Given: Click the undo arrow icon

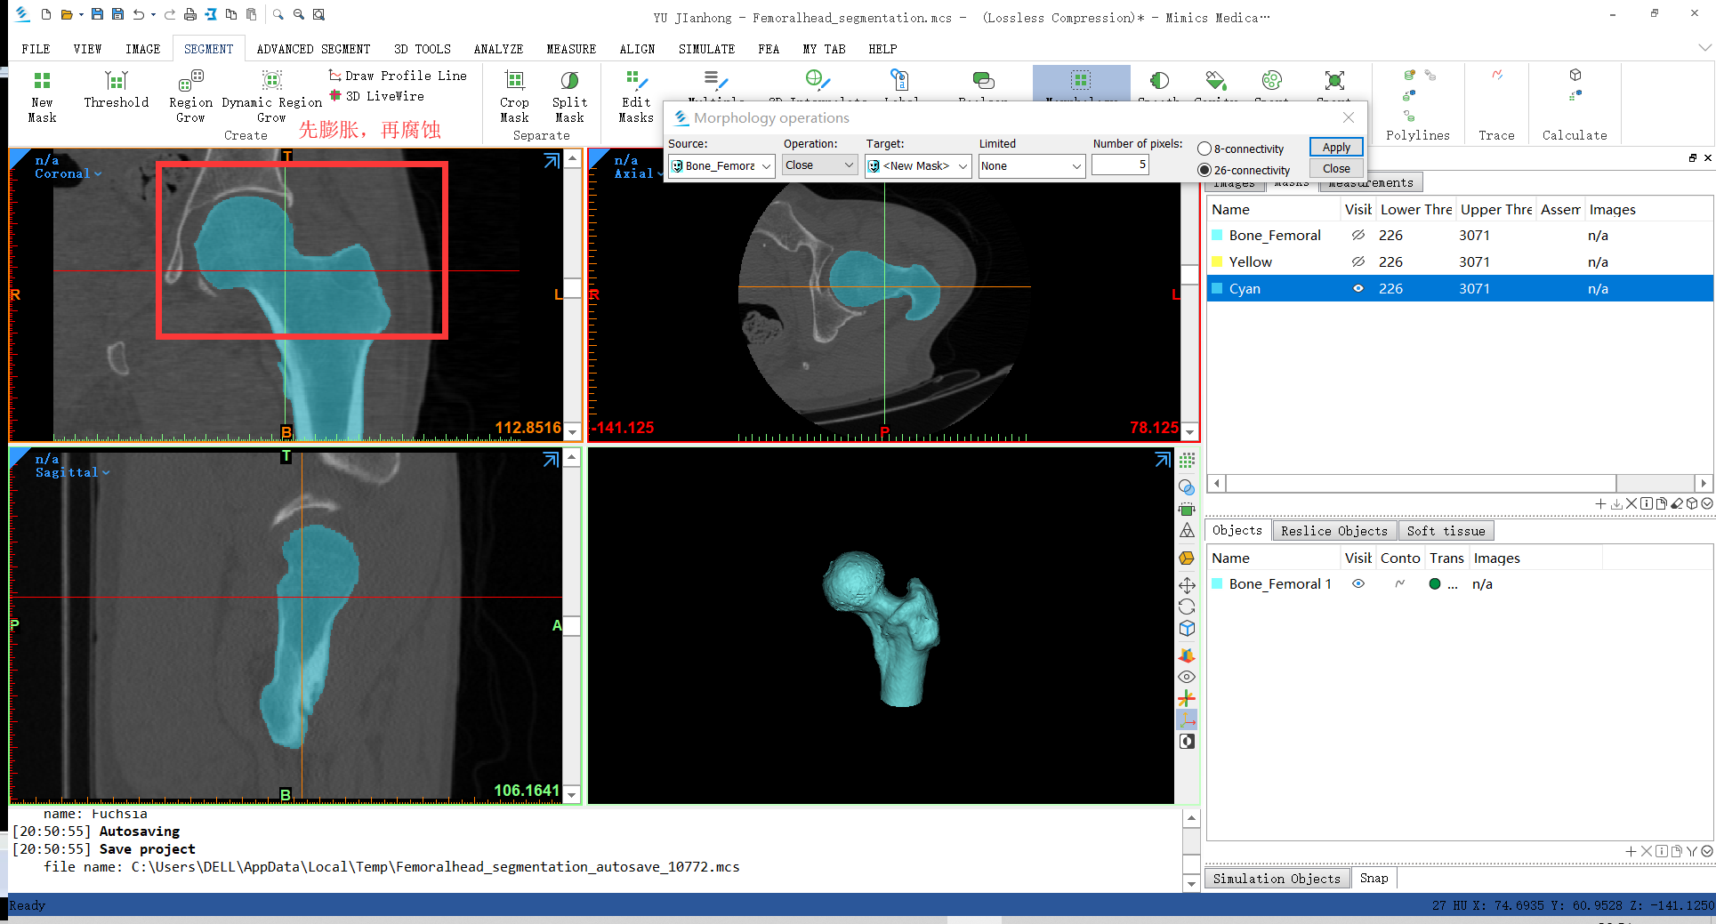Looking at the screenshot, I should coord(139,14).
